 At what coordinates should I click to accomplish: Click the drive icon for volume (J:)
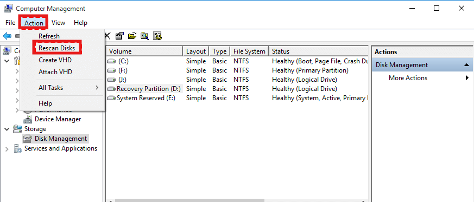tap(111, 80)
